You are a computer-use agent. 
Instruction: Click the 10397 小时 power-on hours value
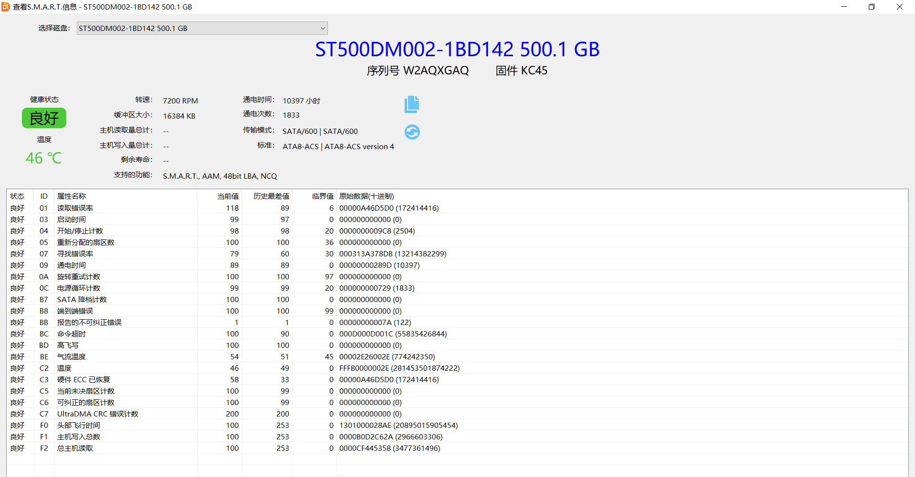pos(301,101)
